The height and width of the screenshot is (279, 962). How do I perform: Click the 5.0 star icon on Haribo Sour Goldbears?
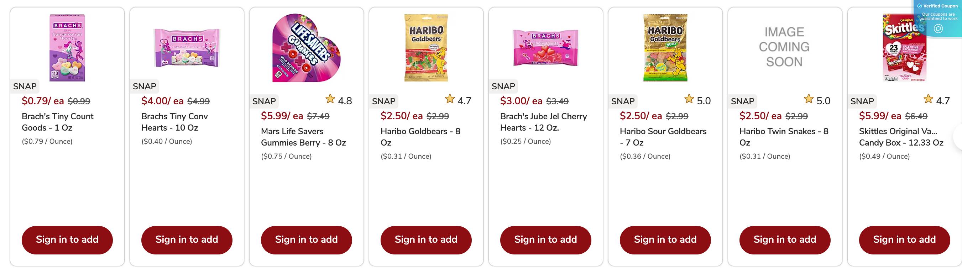coord(689,100)
